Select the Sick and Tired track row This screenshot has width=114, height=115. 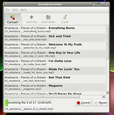[x=55, y=38]
